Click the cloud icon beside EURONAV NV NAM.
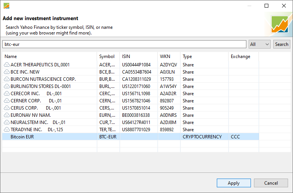 tap(7, 115)
